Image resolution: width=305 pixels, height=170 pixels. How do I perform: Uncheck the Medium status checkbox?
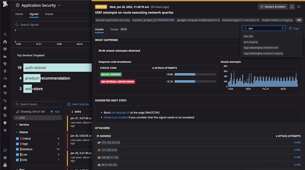[17, 149]
